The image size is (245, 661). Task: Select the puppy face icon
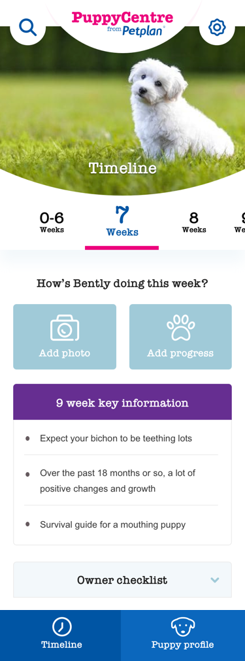pyautogui.click(x=183, y=627)
